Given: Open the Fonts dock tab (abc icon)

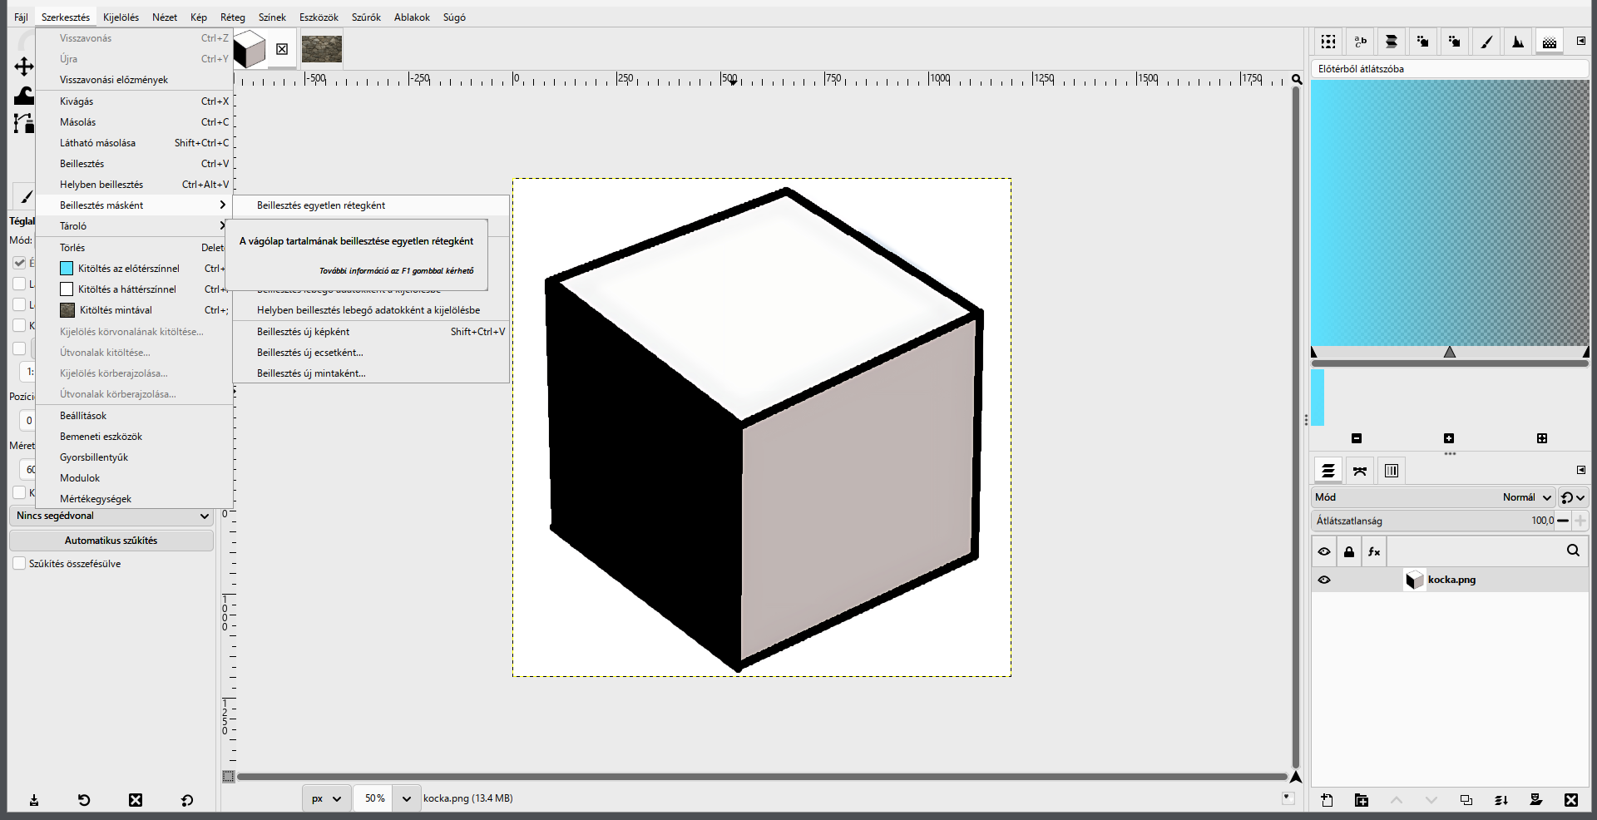Looking at the screenshot, I should 1360,42.
